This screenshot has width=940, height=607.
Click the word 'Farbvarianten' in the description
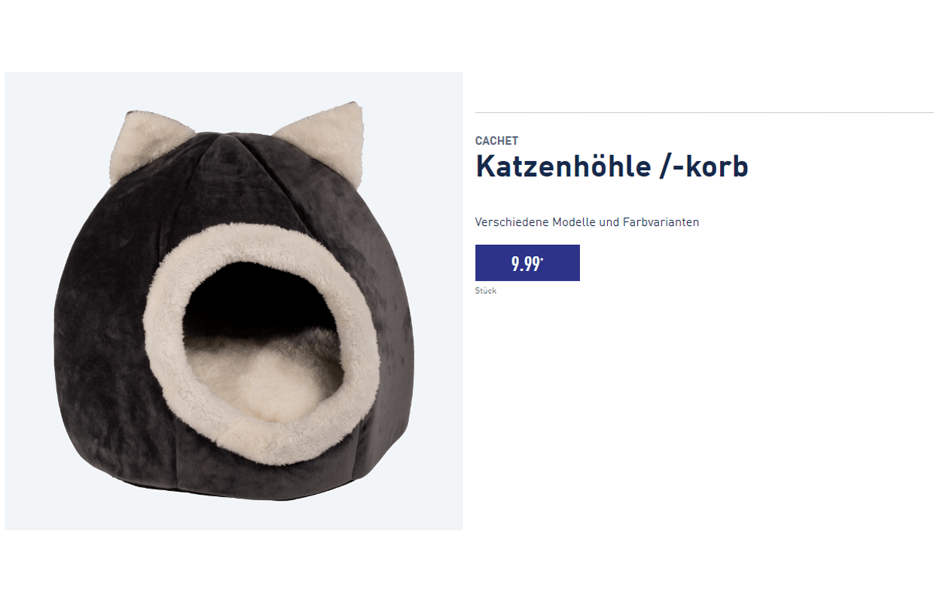point(661,222)
